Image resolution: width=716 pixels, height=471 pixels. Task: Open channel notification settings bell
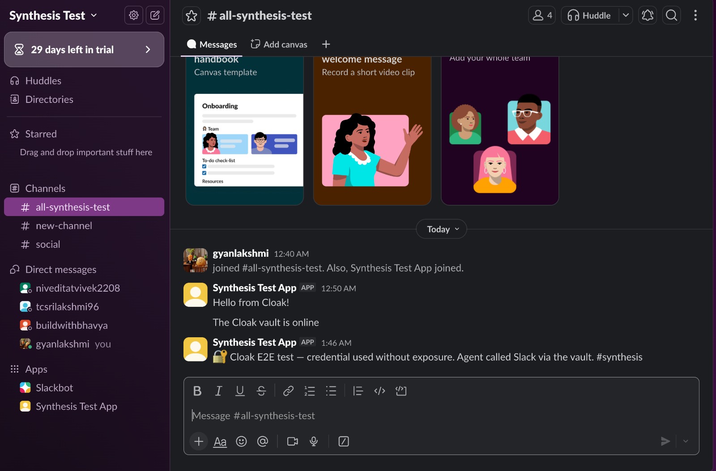(648, 15)
